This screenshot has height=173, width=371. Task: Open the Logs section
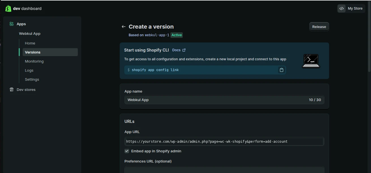point(29,71)
